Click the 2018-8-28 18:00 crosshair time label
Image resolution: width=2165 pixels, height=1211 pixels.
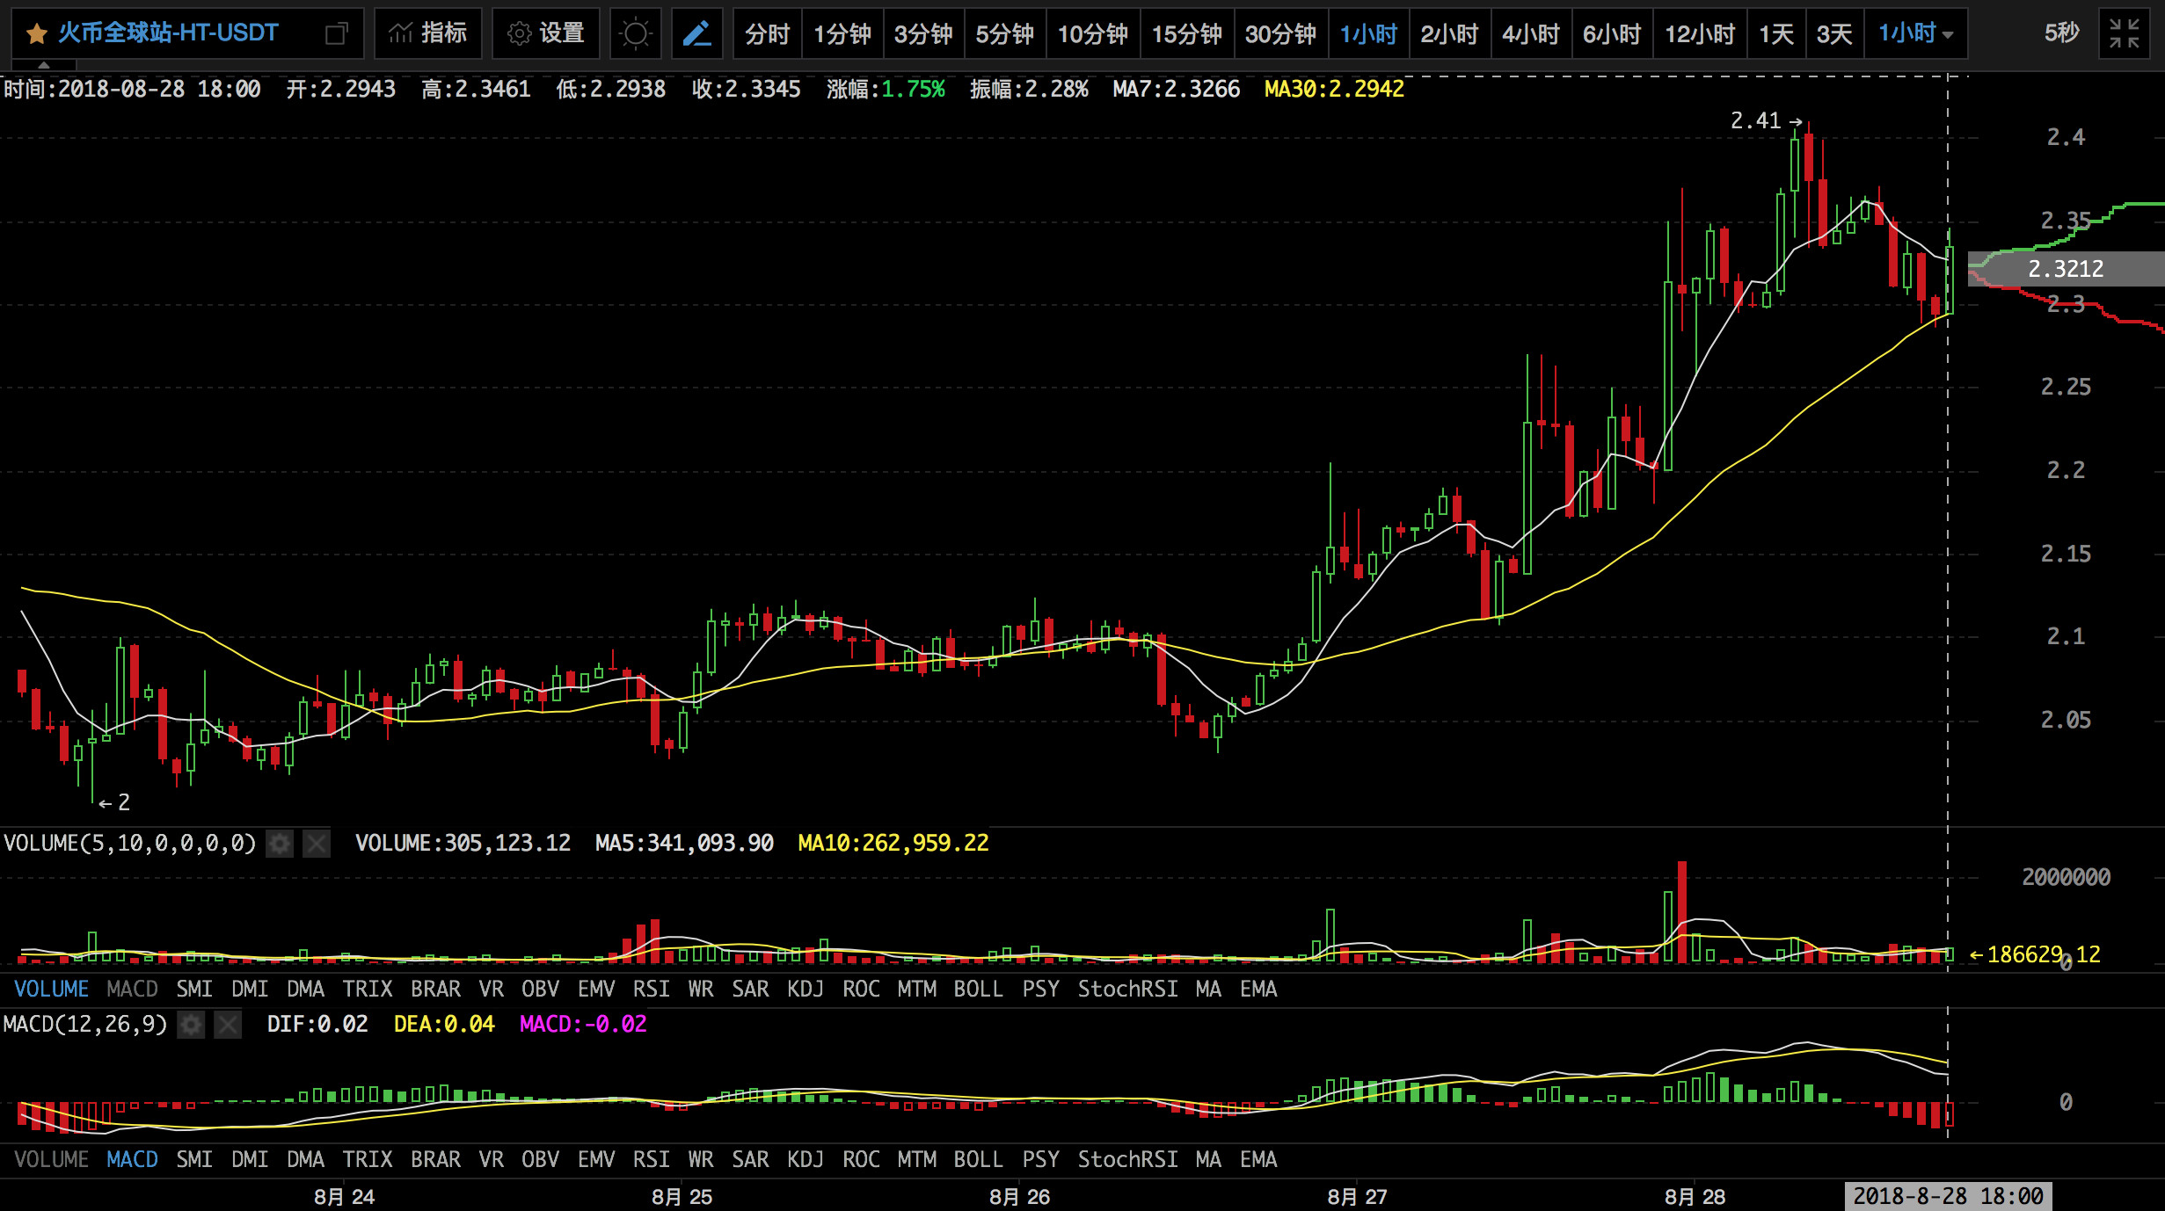tap(1948, 1196)
